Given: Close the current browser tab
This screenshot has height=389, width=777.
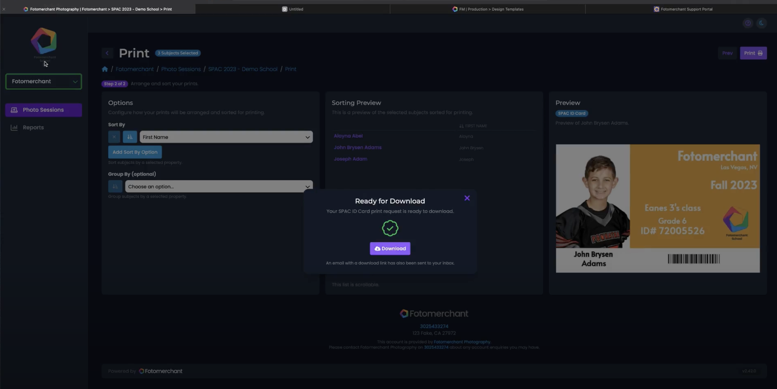Looking at the screenshot, I should (x=4, y=9).
